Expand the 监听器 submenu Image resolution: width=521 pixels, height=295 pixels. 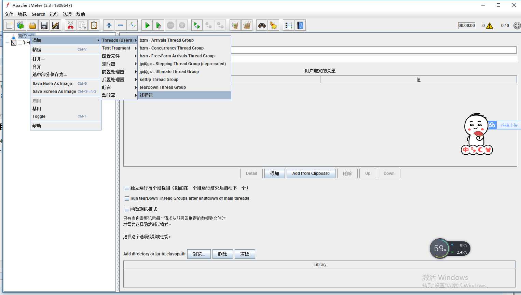click(119, 95)
